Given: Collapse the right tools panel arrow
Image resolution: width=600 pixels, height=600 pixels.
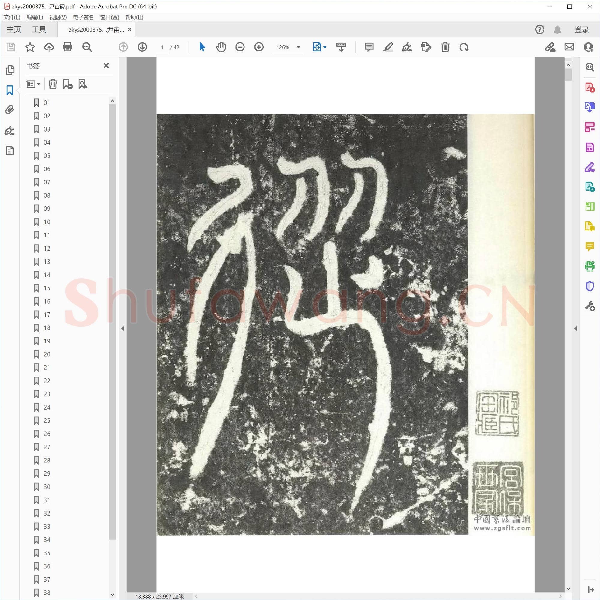Looking at the screenshot, I should pyautogui.click(x=576, y=328).
